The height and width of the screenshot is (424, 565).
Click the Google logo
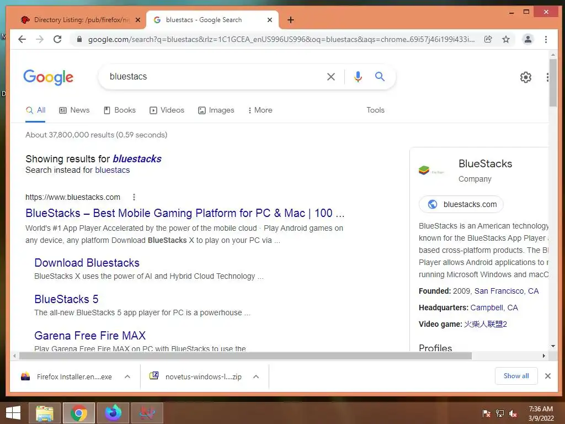pyautogui.click(x=49, y=77)
